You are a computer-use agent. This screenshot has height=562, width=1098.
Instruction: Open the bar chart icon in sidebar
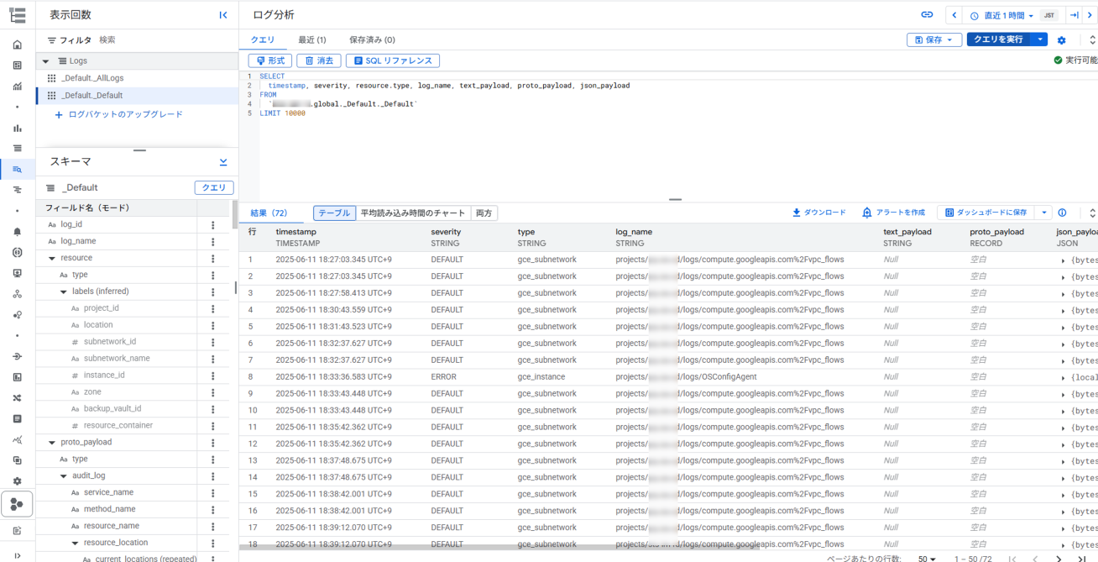17,128
